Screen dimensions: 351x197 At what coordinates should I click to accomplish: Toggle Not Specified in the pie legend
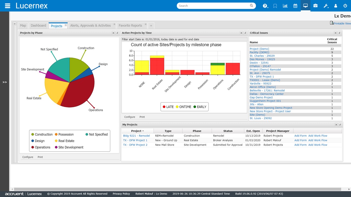tap(97, 134)
